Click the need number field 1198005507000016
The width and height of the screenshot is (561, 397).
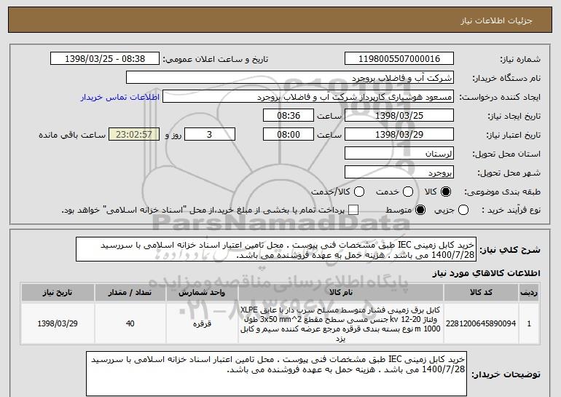click(399, 59)
